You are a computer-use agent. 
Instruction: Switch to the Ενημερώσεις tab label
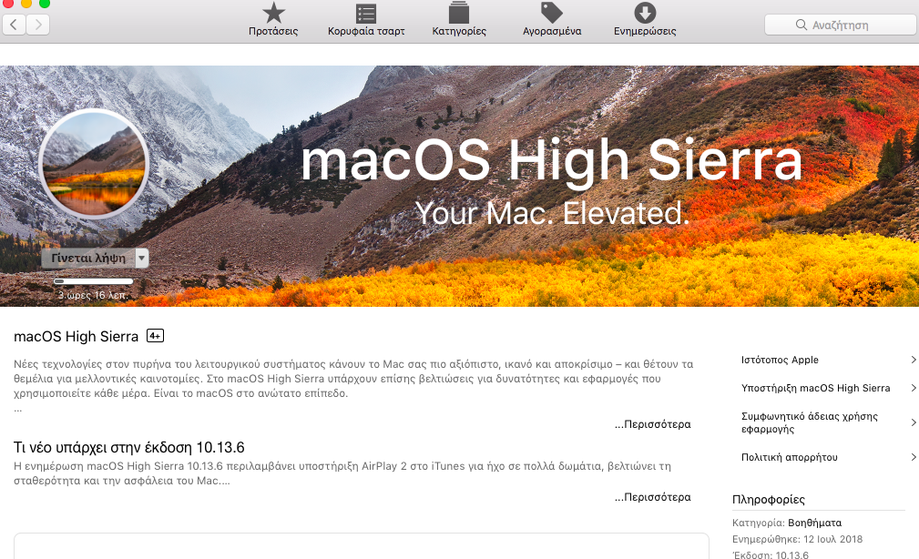(645, 32)
